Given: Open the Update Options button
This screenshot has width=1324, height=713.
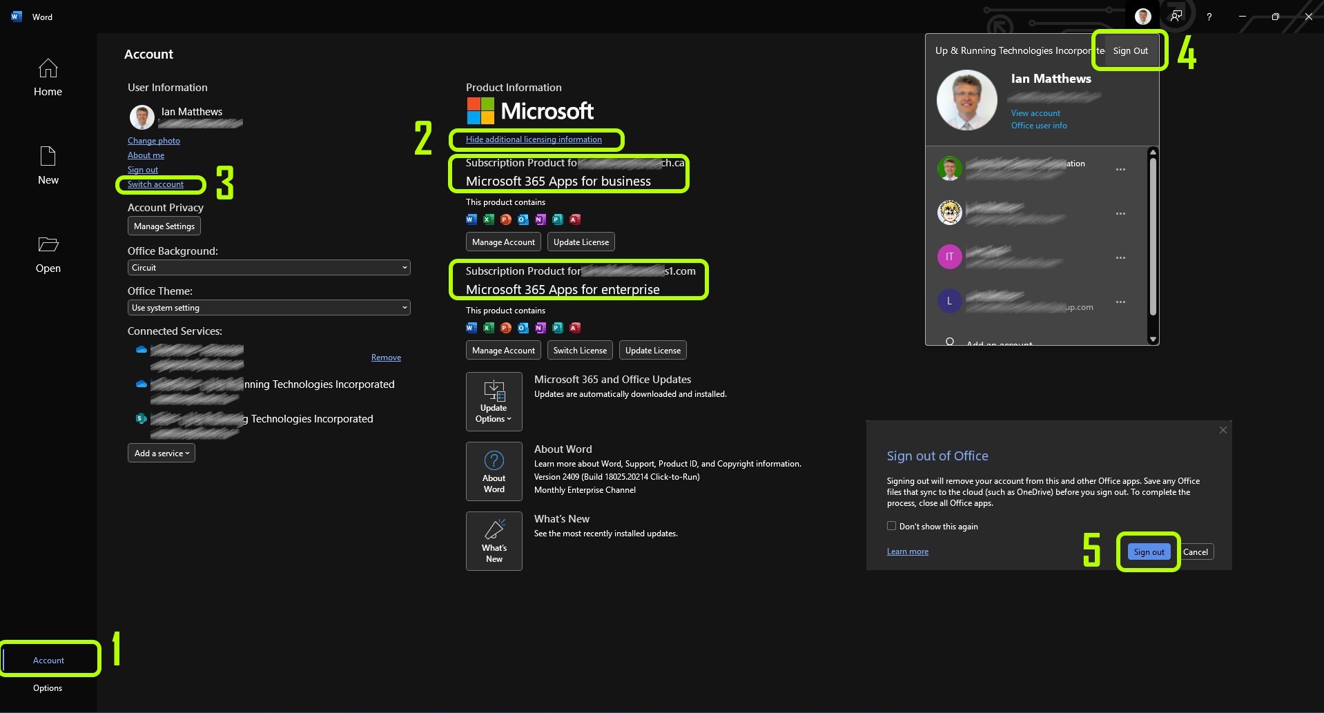Looking at the screenshot, I should 494,402.
